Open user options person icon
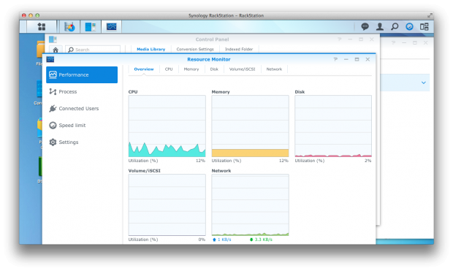453x271 pixels. (380, 26)
